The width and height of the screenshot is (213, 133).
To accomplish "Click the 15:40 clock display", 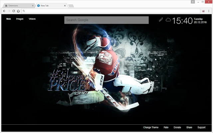I will (x=182, y=21).
